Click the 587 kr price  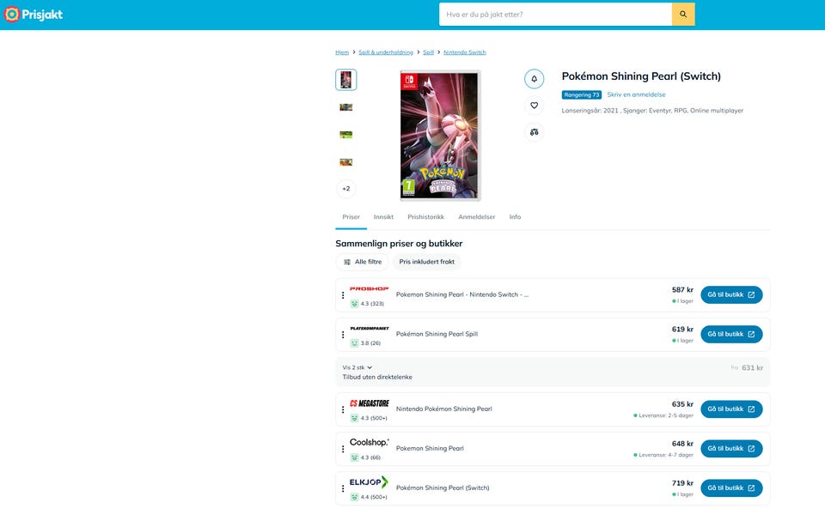click(682, 290)
